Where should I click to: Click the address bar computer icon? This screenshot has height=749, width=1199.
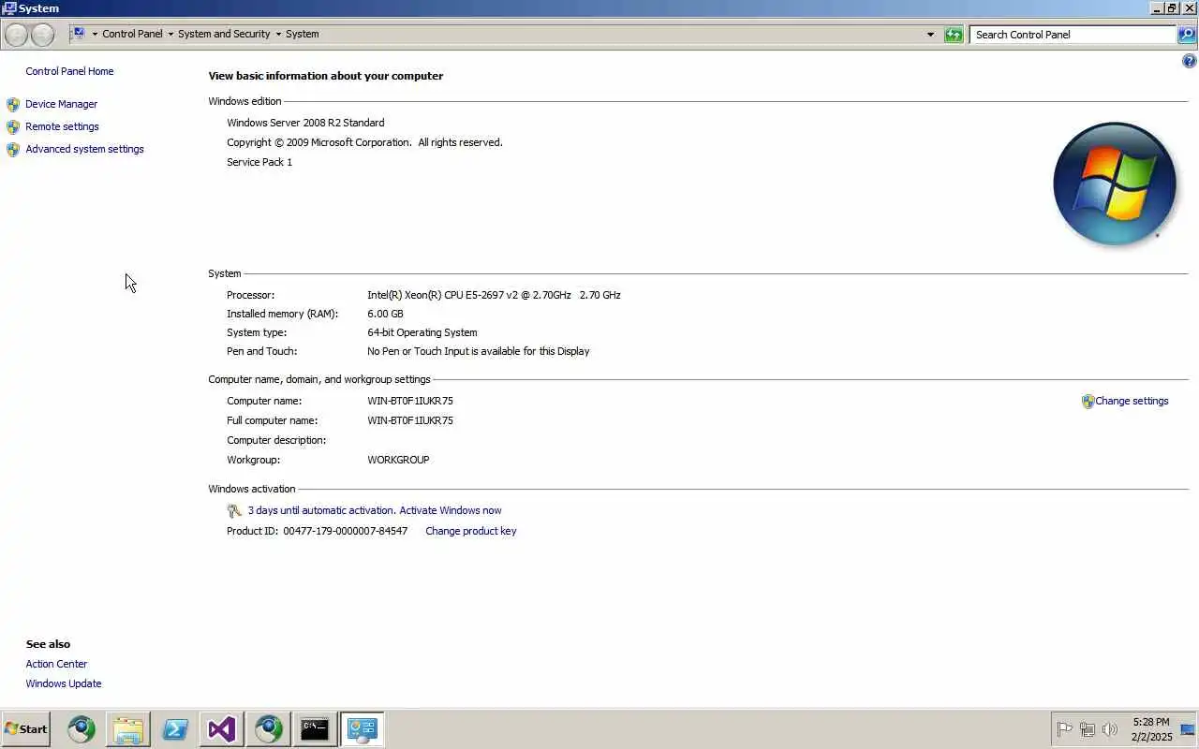pyautogui.click(x=79, y=34)
